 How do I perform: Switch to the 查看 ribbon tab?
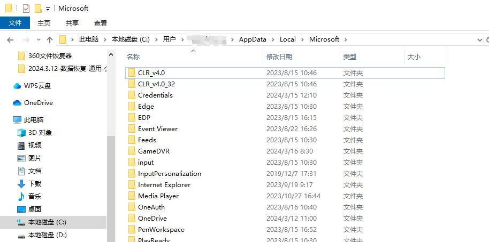pyautogui.click(x=101, y=23)
